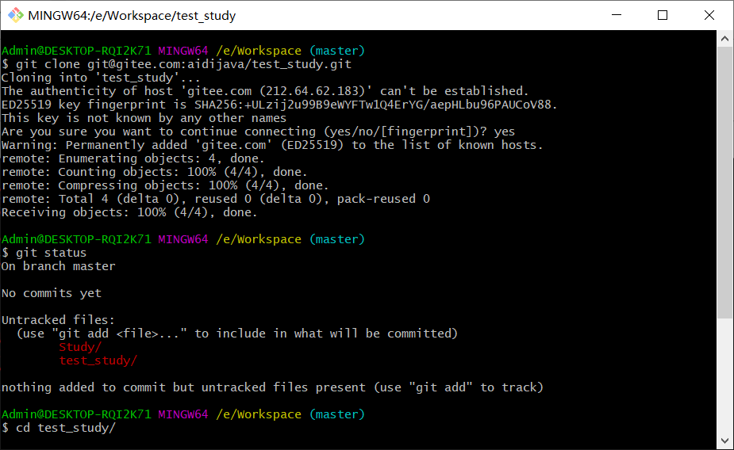Click the 'Warning: Permanently added' line
734x450 pixels.
[272, 145]
